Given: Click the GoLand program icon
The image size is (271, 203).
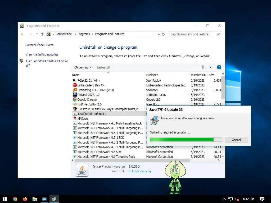Looking at the screenshot, I should (x=75, y=95).
